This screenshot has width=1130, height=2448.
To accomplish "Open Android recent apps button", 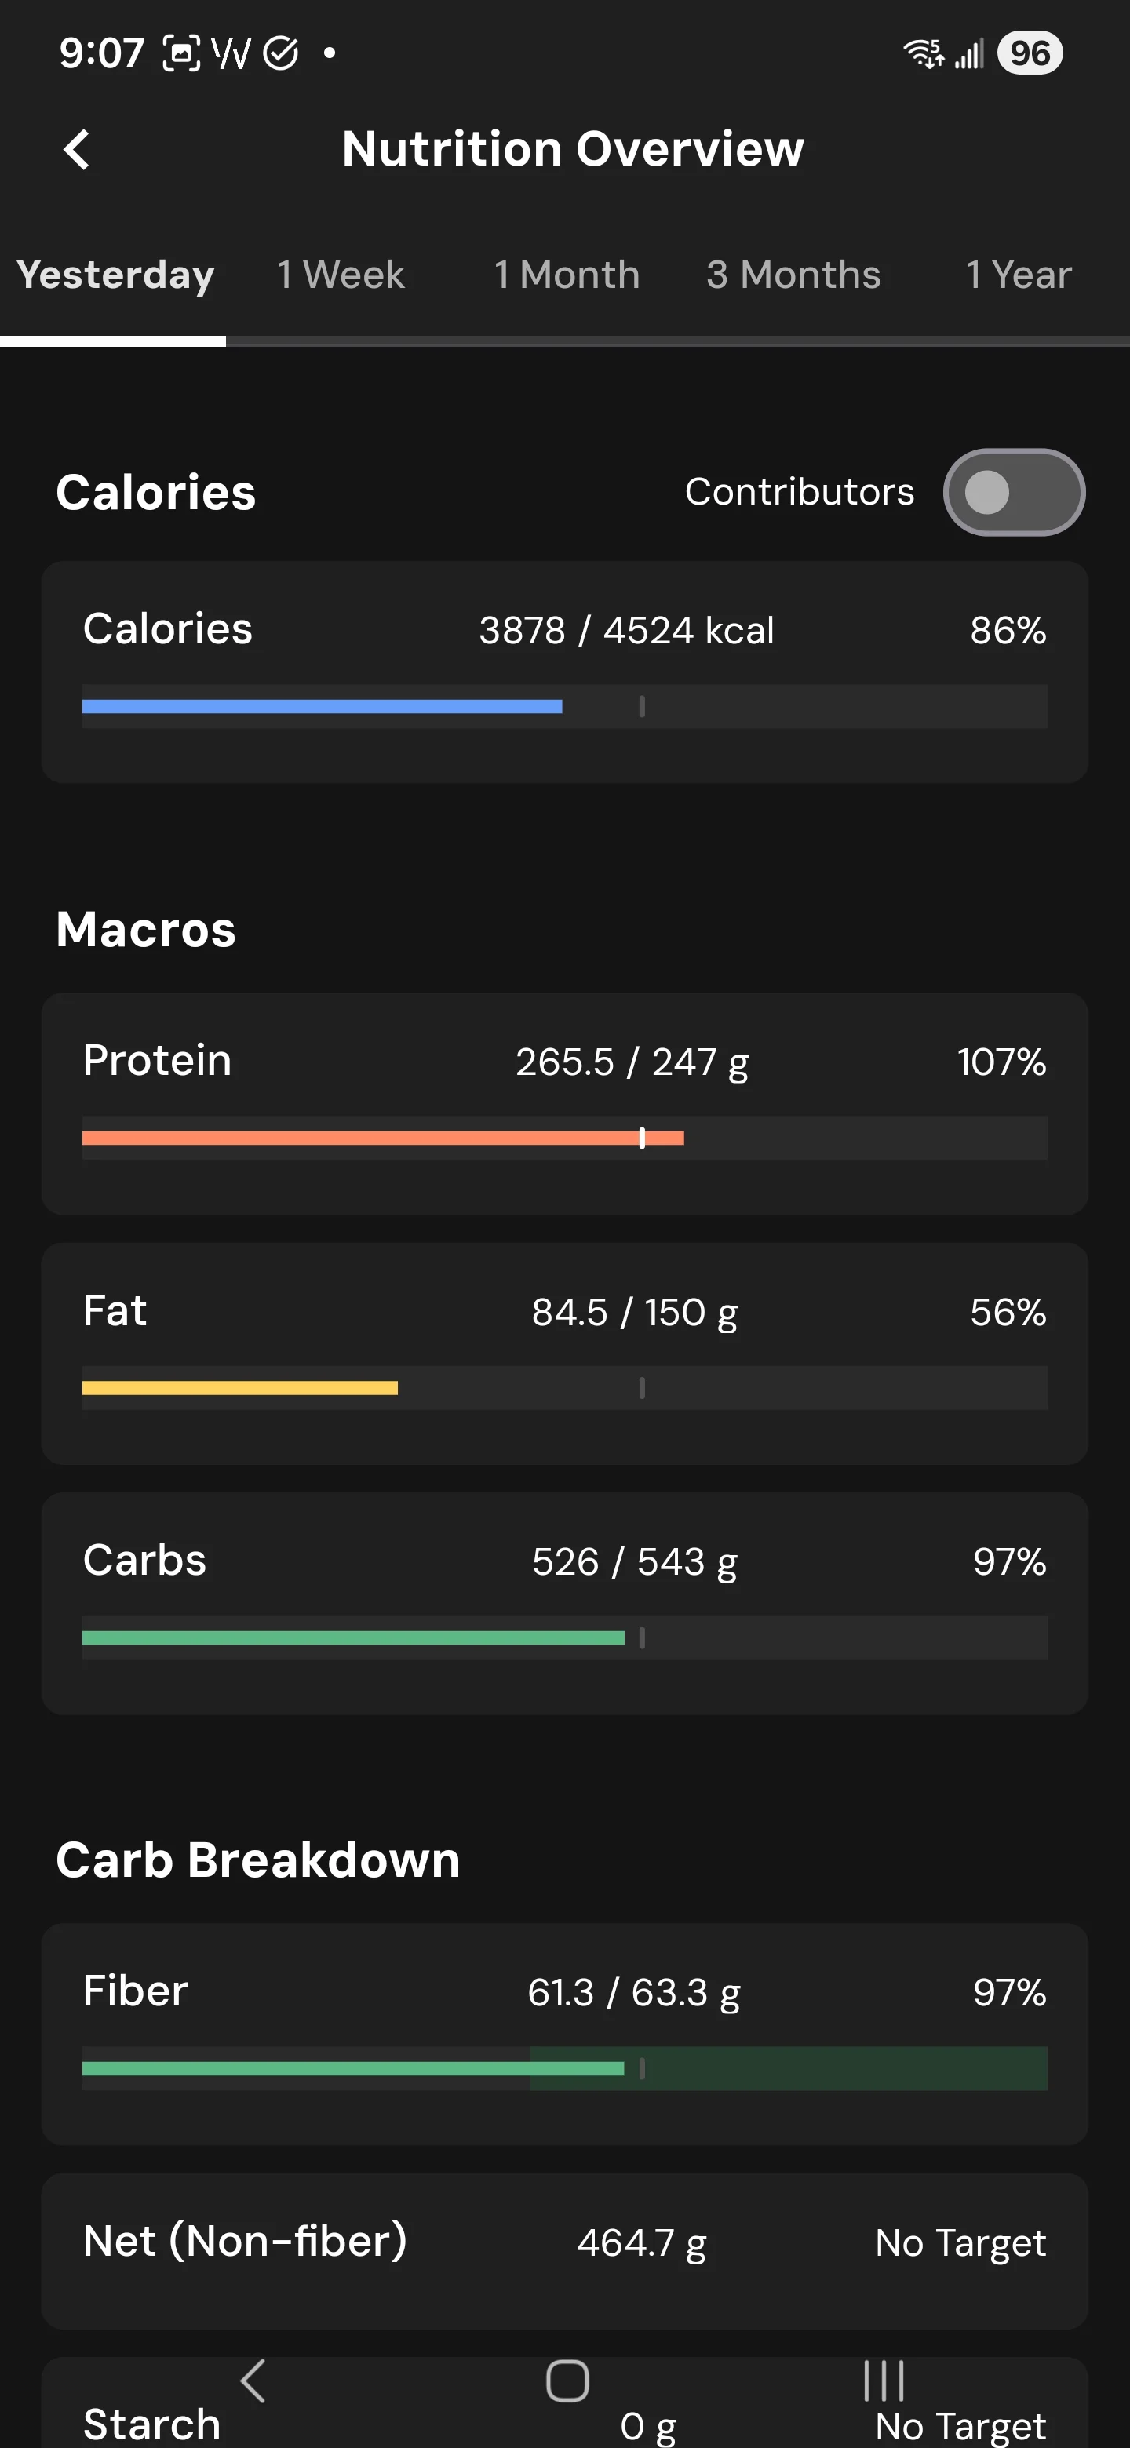I will click(x=884, y=2381).
